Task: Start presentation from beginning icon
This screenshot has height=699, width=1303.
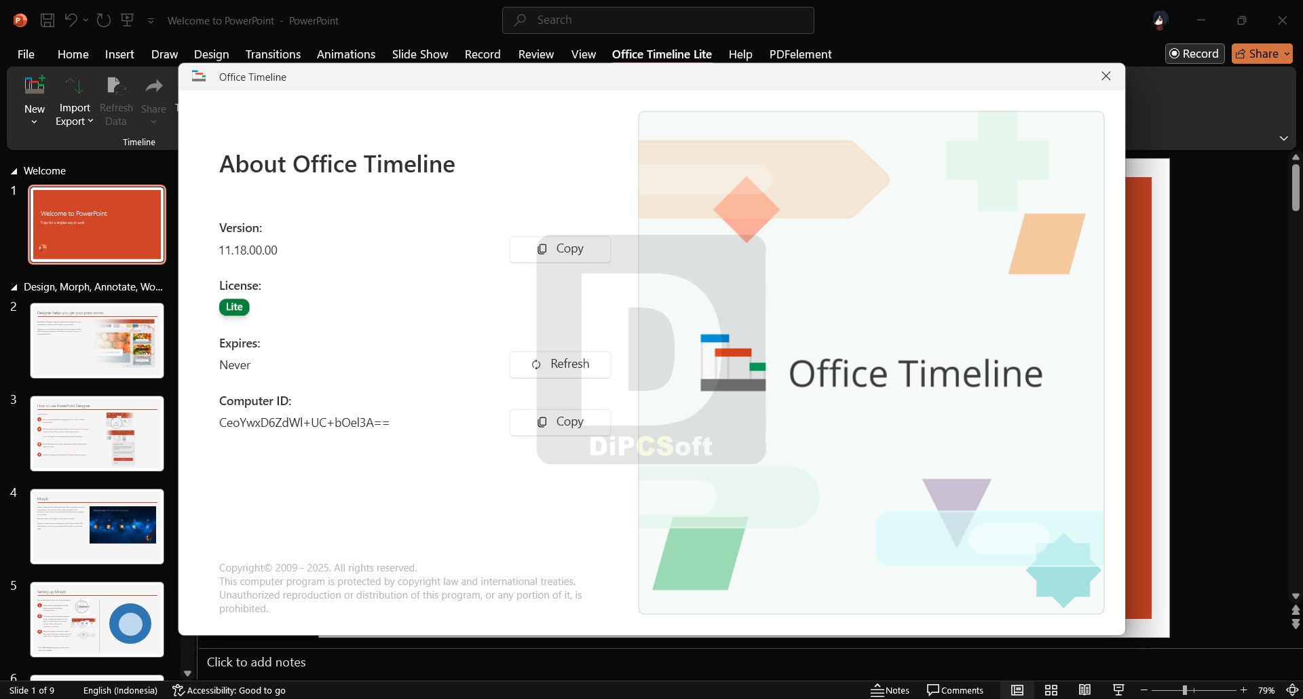Action: tap(127, 20)
